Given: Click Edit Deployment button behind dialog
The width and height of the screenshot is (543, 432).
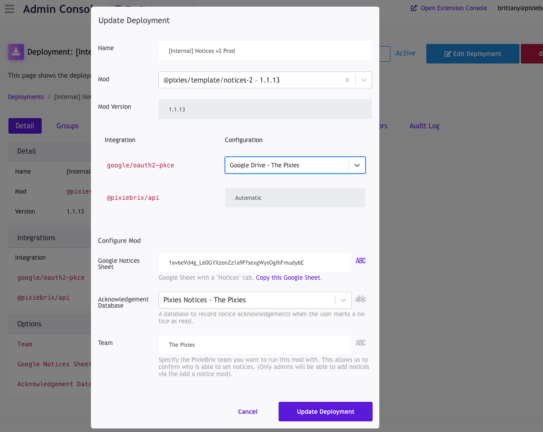Looking at the screenshot, I should click(x=473, y=54).
